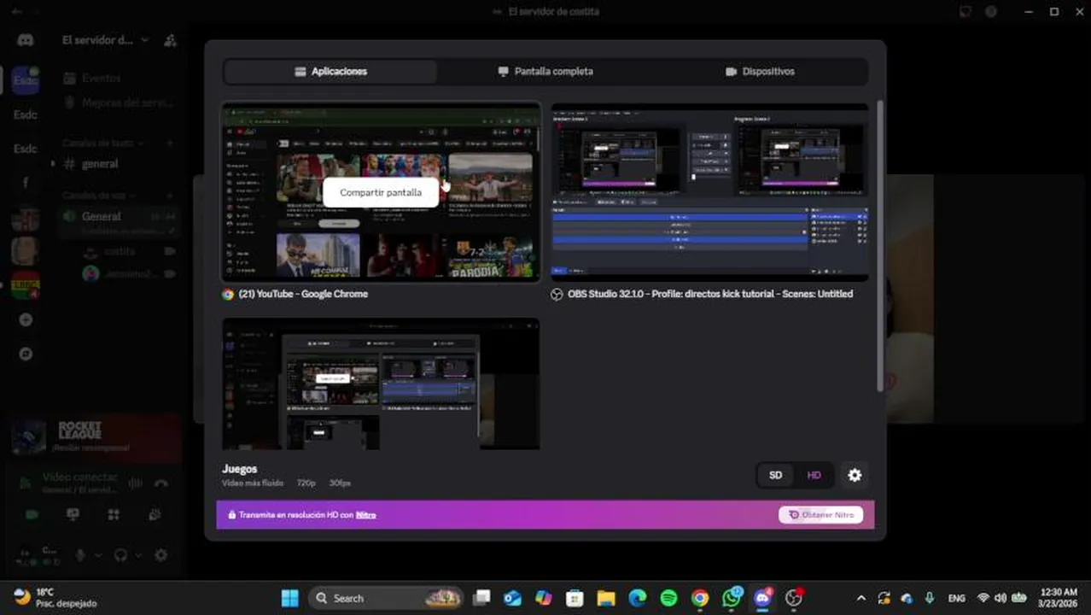
Task: Open stream settings gear icon
Action: pos(855,476)
